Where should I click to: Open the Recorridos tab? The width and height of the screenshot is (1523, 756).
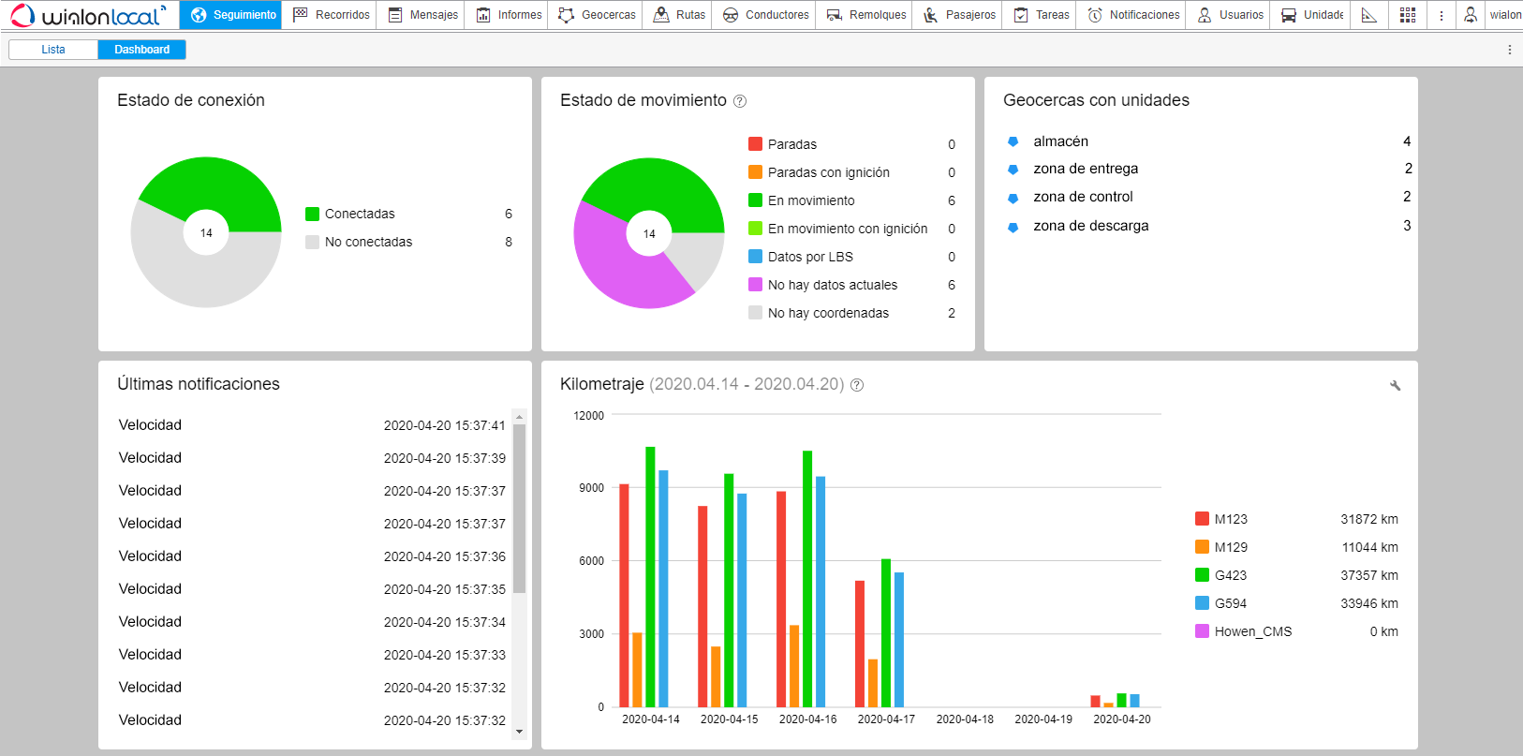332,15
